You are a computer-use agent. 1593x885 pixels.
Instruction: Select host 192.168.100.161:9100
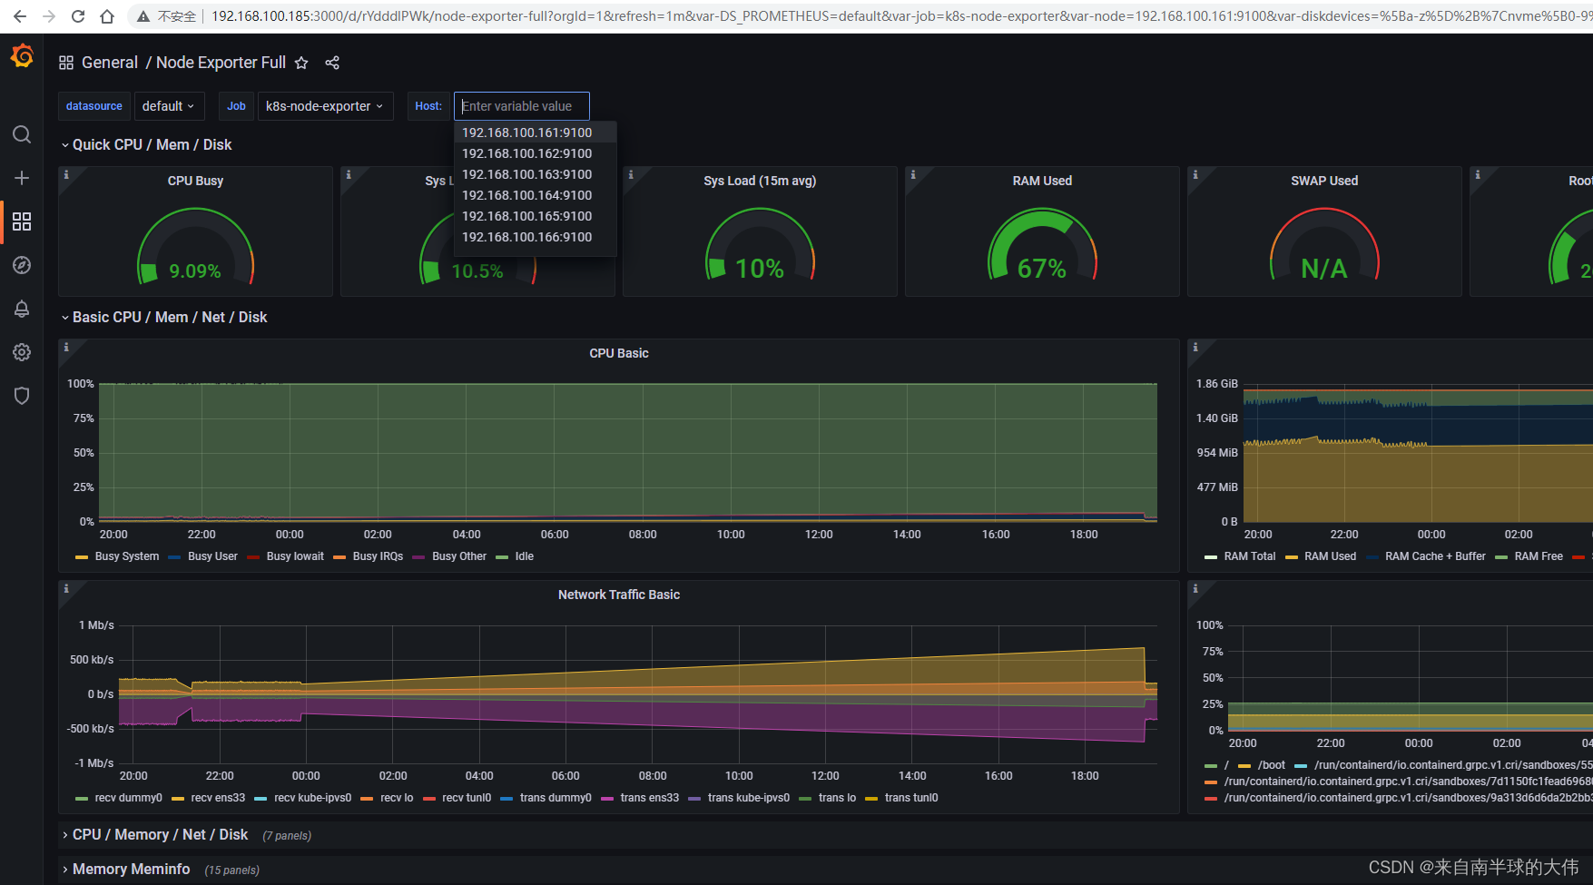pos(536,133)
